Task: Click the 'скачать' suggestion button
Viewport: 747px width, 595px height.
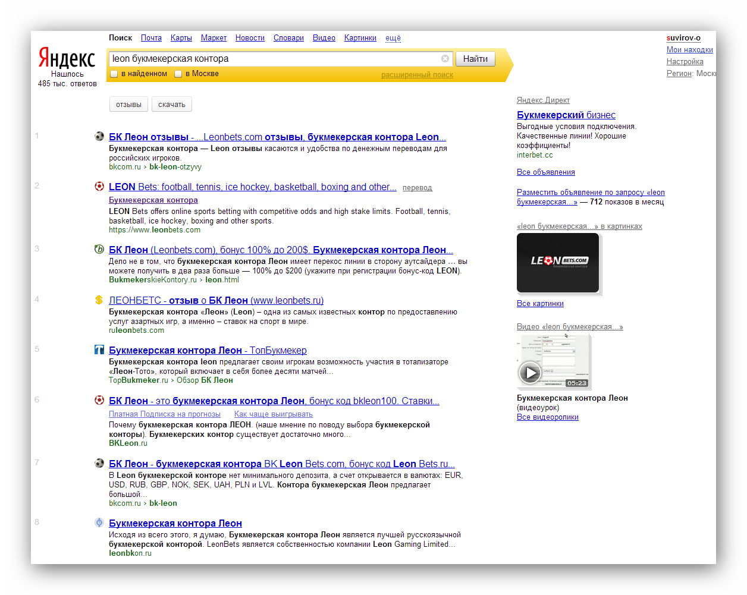Action: tap(172, 105)
